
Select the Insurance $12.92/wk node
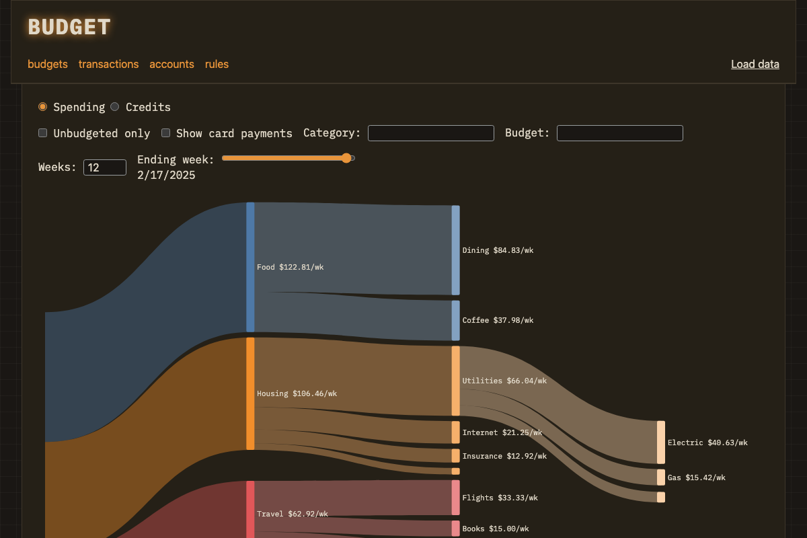(456, 456)
